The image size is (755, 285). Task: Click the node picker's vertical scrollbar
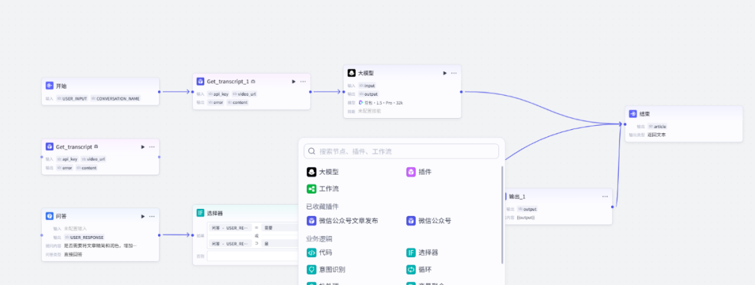pos(503,217)
